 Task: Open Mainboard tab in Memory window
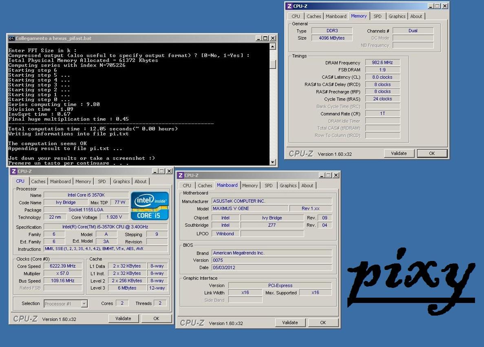click(336, 16)
